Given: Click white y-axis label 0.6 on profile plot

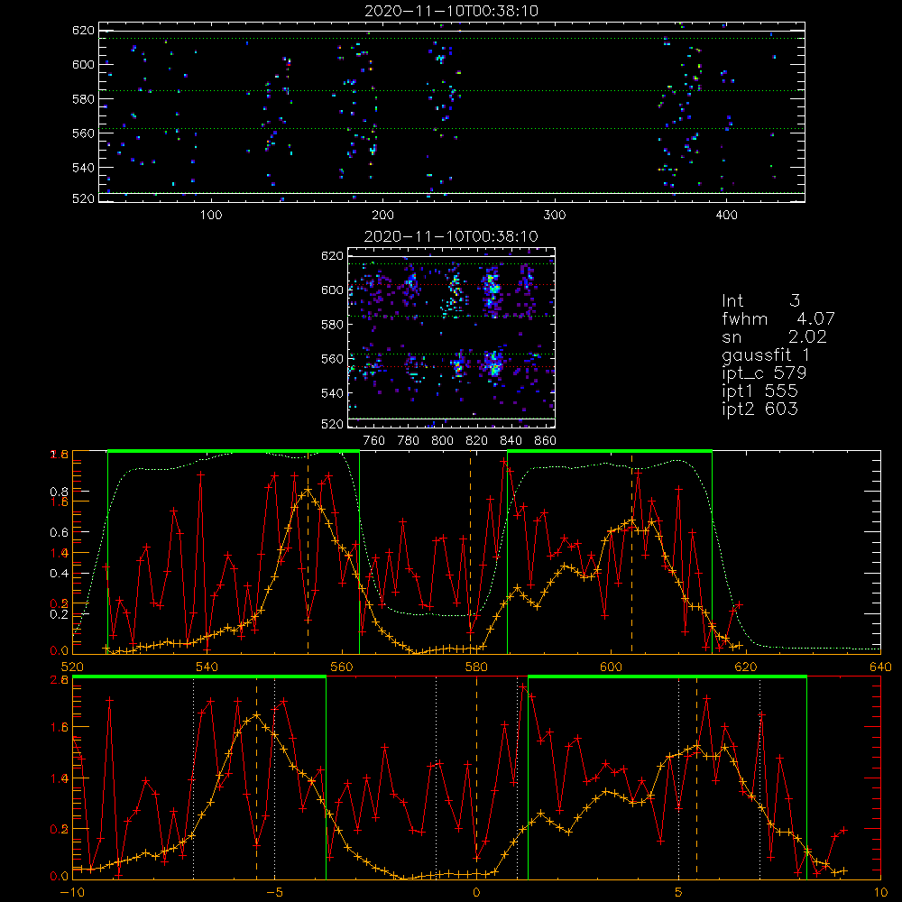Looking at the screenshot, I should 60,533.
